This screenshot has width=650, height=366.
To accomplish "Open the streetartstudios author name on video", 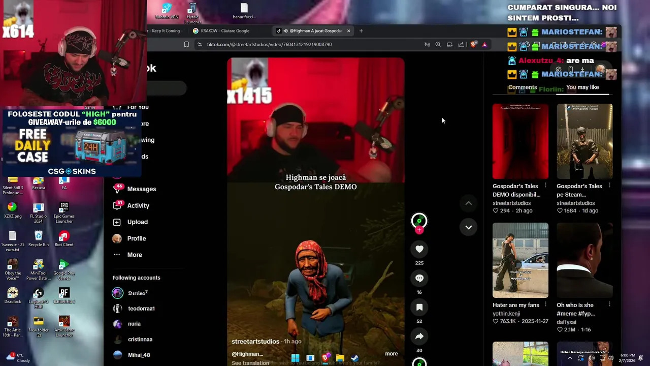I will point(255,341).
